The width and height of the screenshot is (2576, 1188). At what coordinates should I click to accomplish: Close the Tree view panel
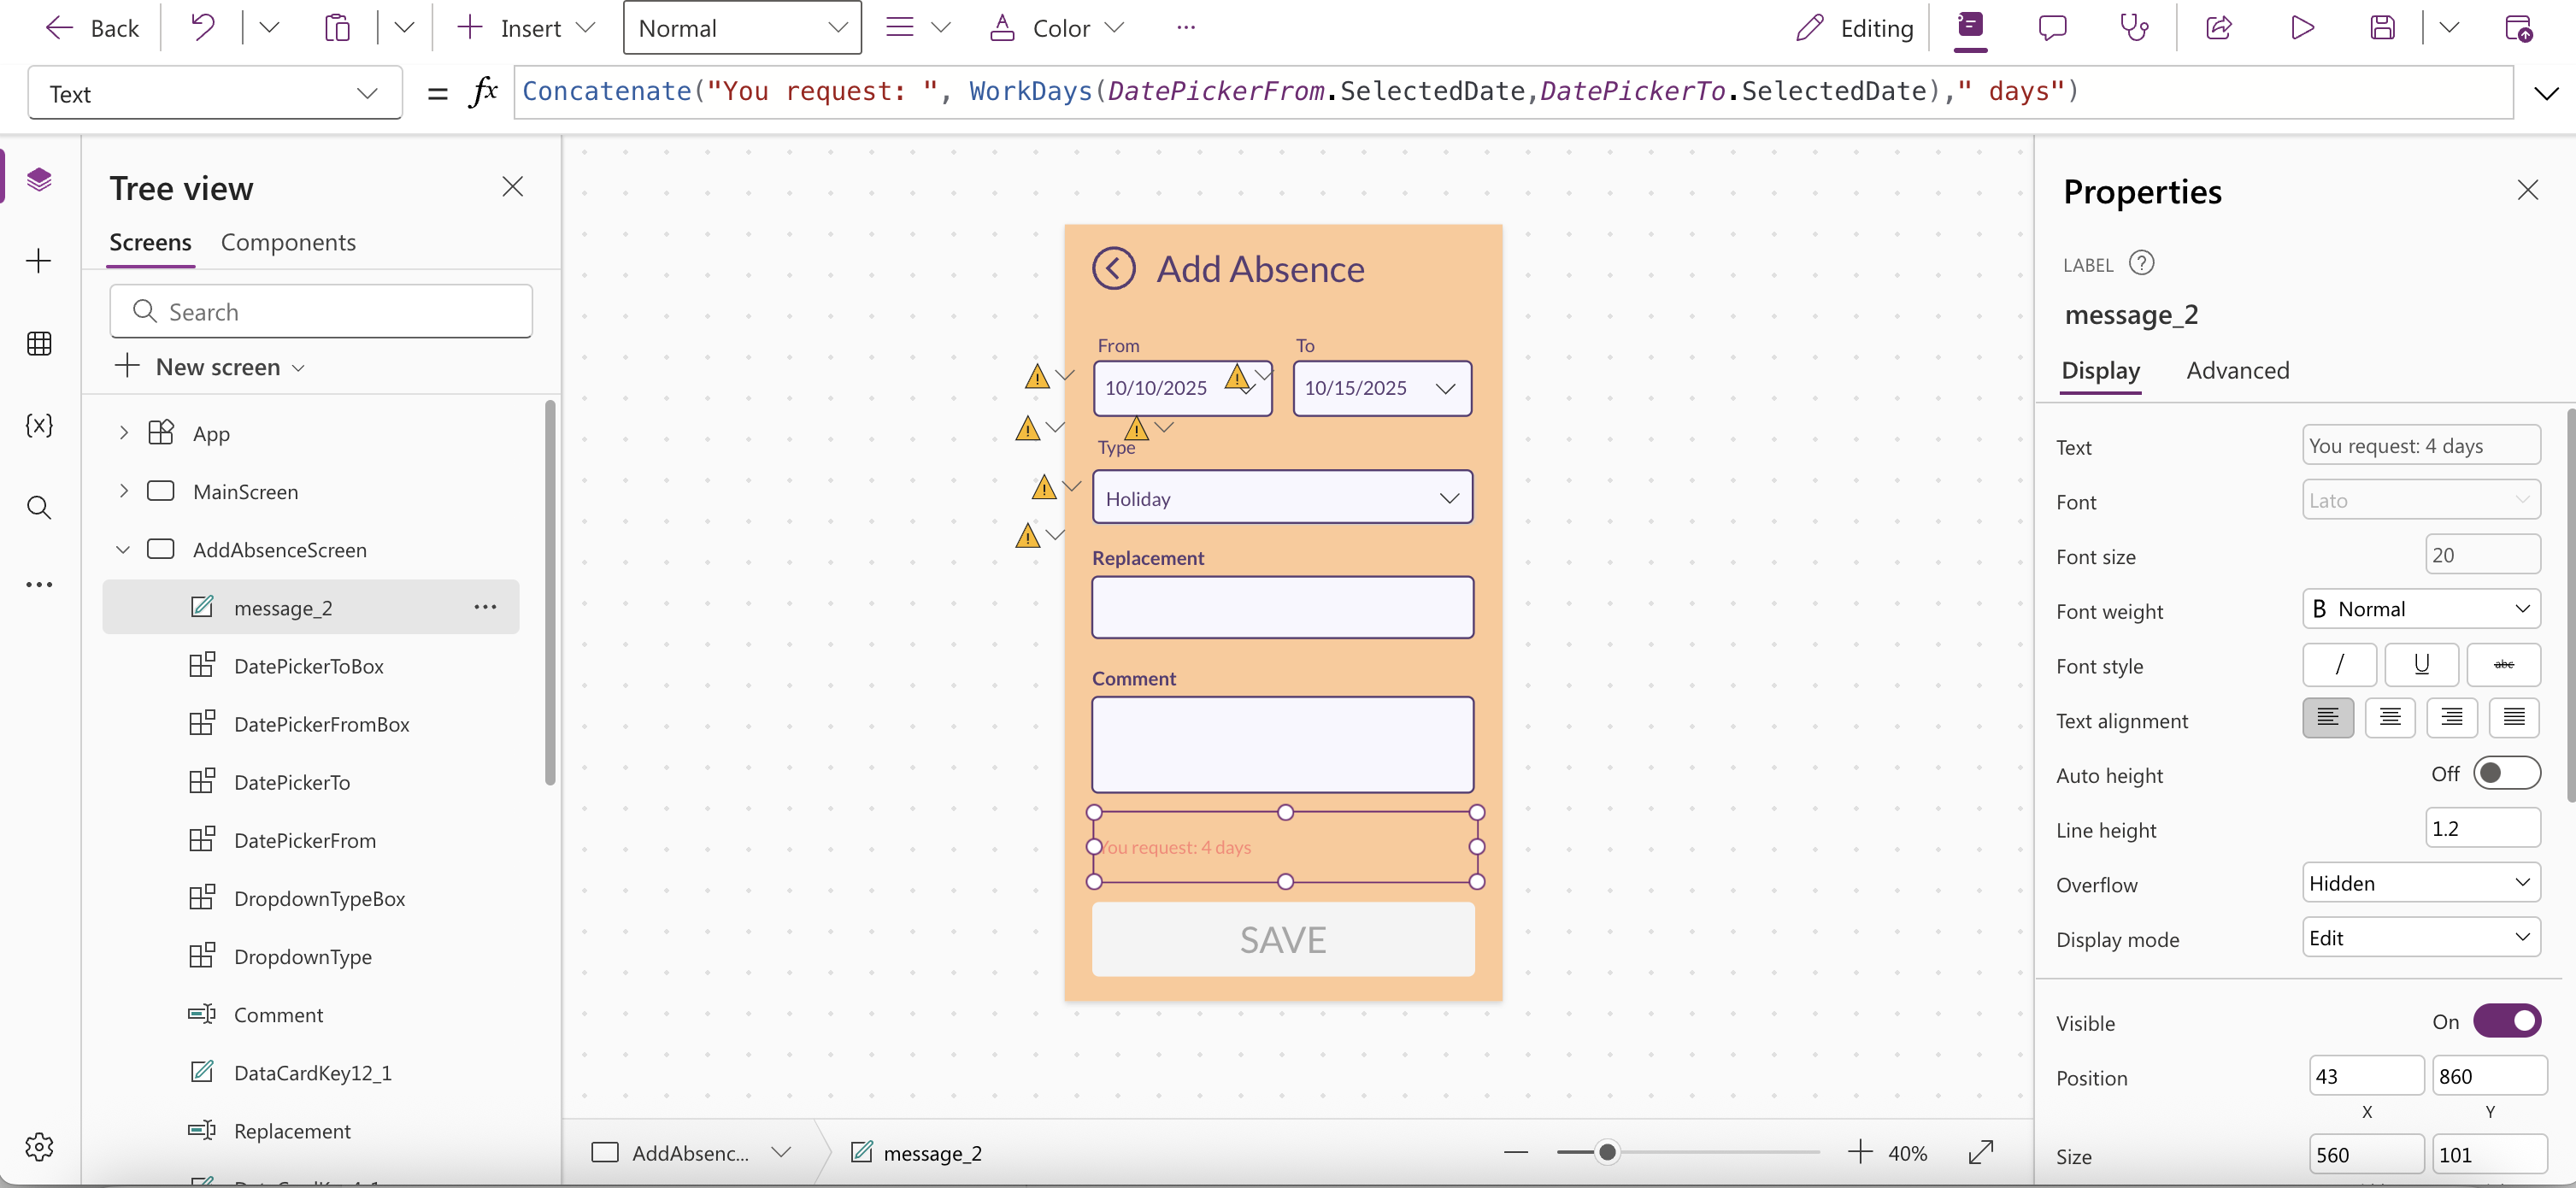pyautogui.click(x=512, y=187)
